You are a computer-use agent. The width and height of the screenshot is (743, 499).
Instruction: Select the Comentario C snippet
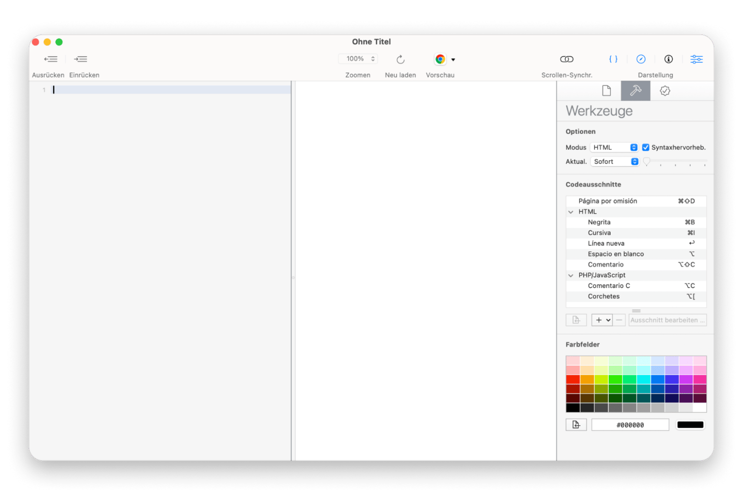pos(636,286)
